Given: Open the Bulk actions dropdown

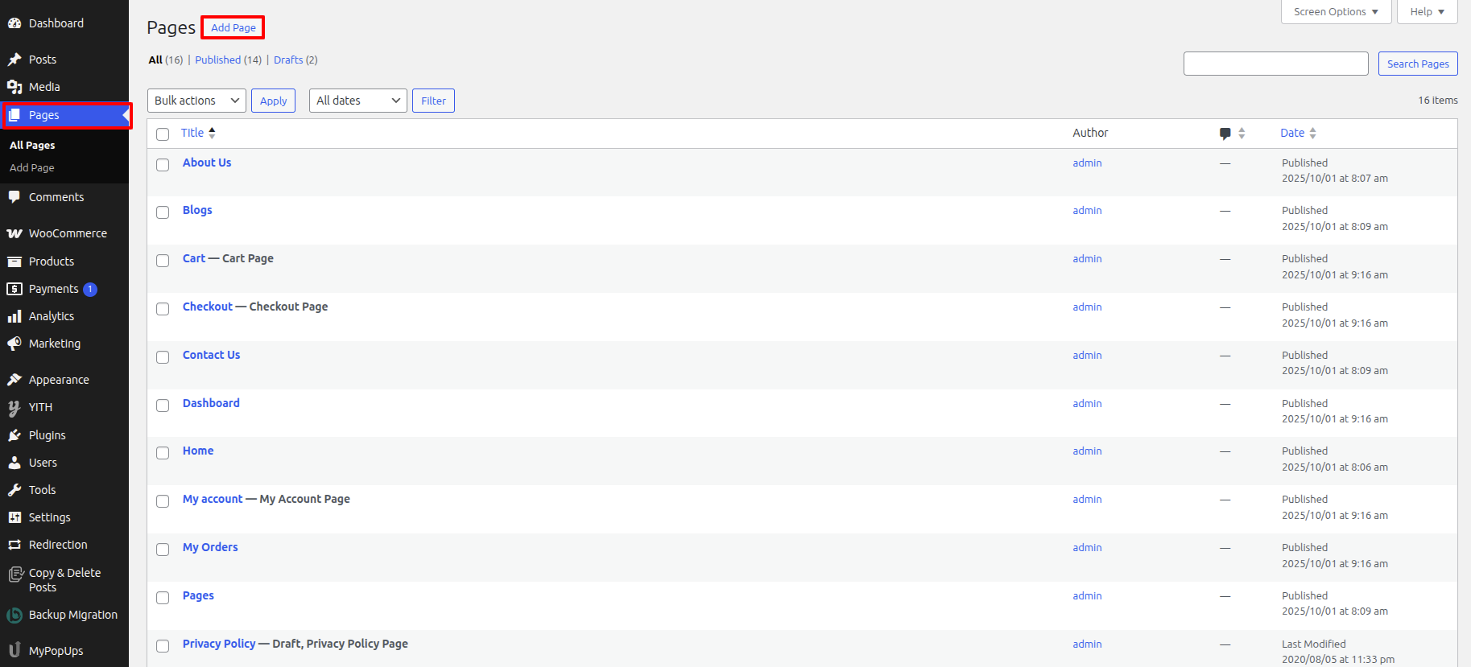Looking at the screenshot, I should [x=196, y=101].
